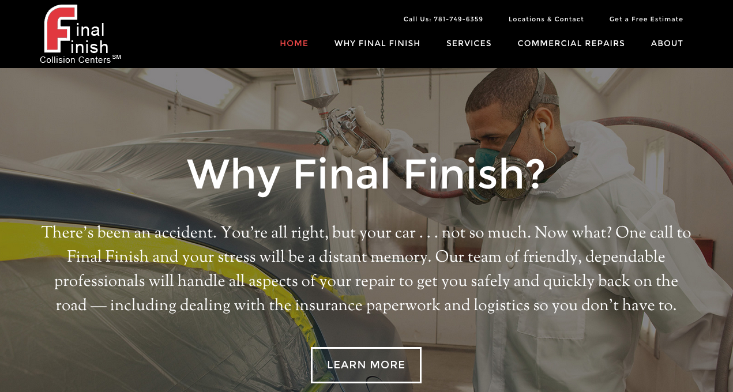Click the painter's white earbud

(543, 126)
